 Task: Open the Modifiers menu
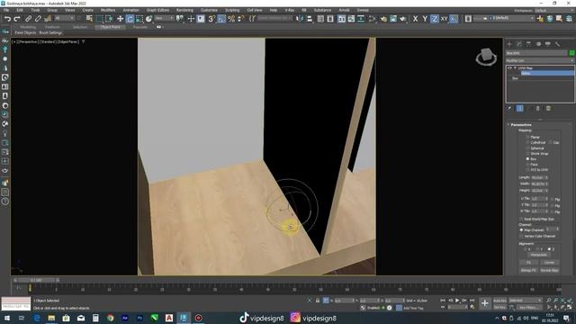pyautogui.click(x=108, y=10)
